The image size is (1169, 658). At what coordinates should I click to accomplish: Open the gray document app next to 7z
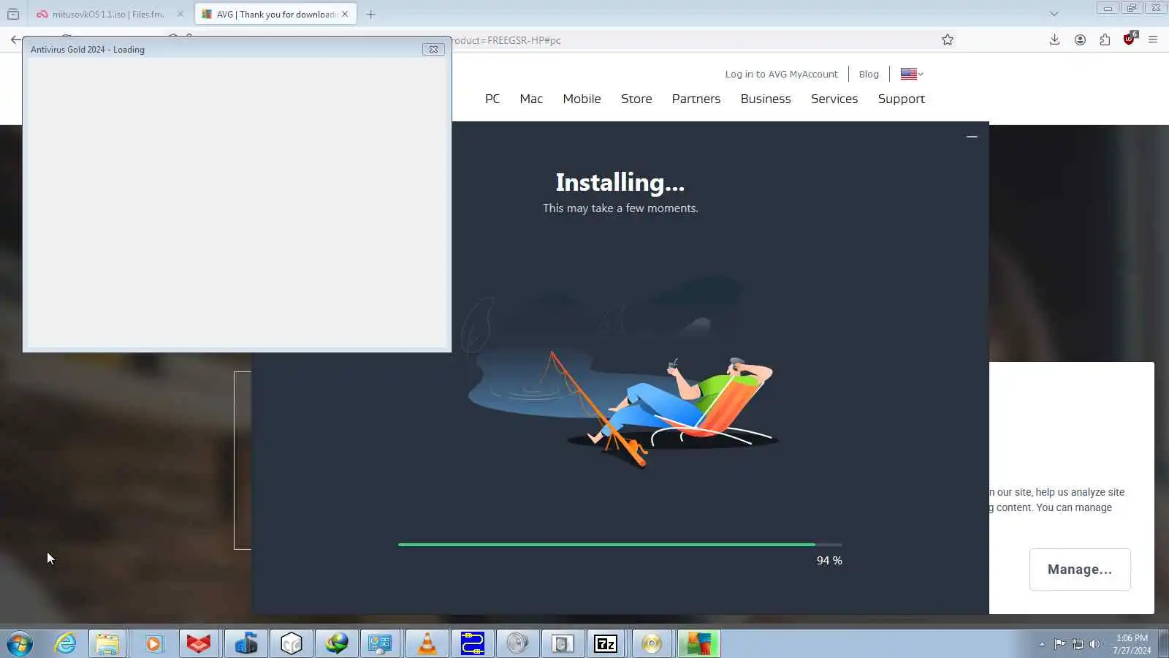pos(563,643)
